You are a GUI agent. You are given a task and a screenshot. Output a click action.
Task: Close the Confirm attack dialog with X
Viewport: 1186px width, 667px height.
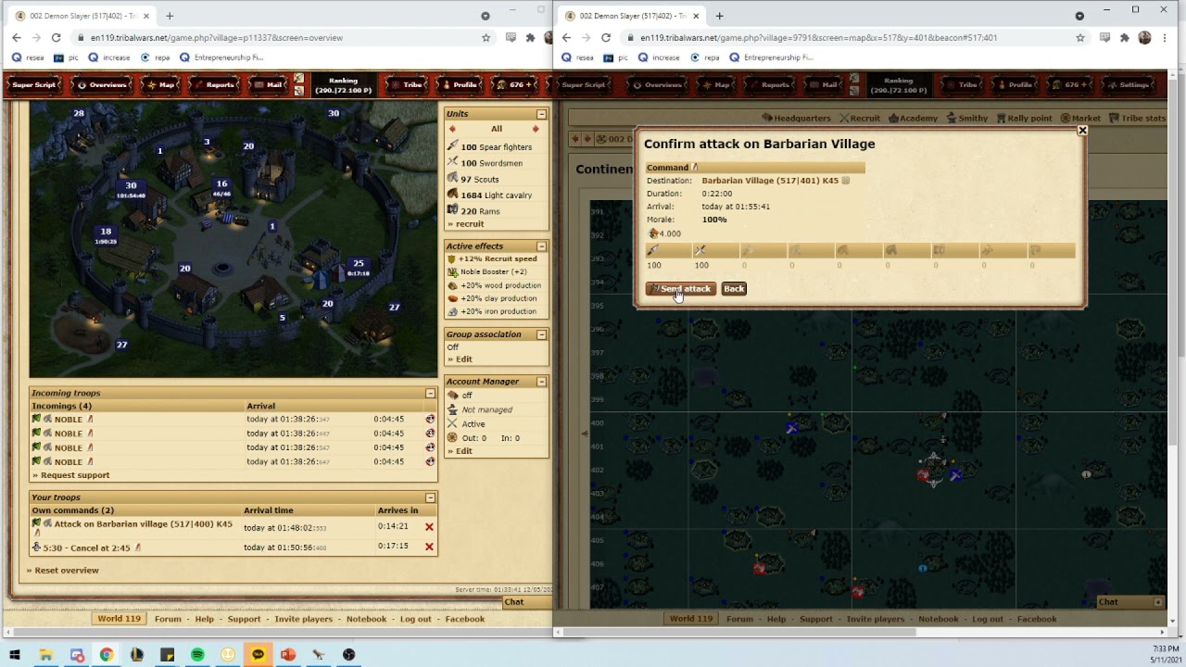1081,131
